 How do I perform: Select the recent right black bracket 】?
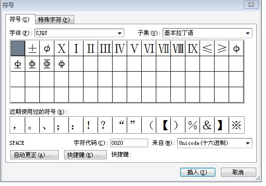pos(222,125)
